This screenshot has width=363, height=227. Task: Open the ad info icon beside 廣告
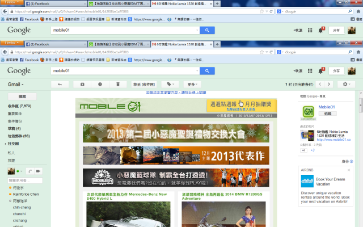point(352,161)
